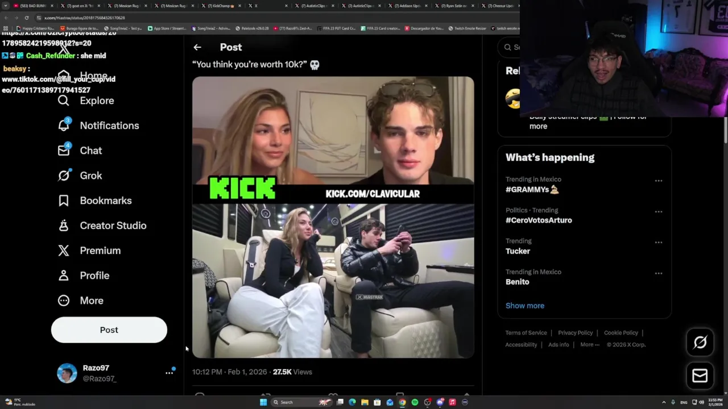Open the floating Messages envelope button
The image size is (728, 409).
click(700, 375)
